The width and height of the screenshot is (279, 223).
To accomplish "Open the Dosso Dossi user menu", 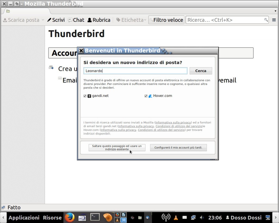I will point(244,218).
